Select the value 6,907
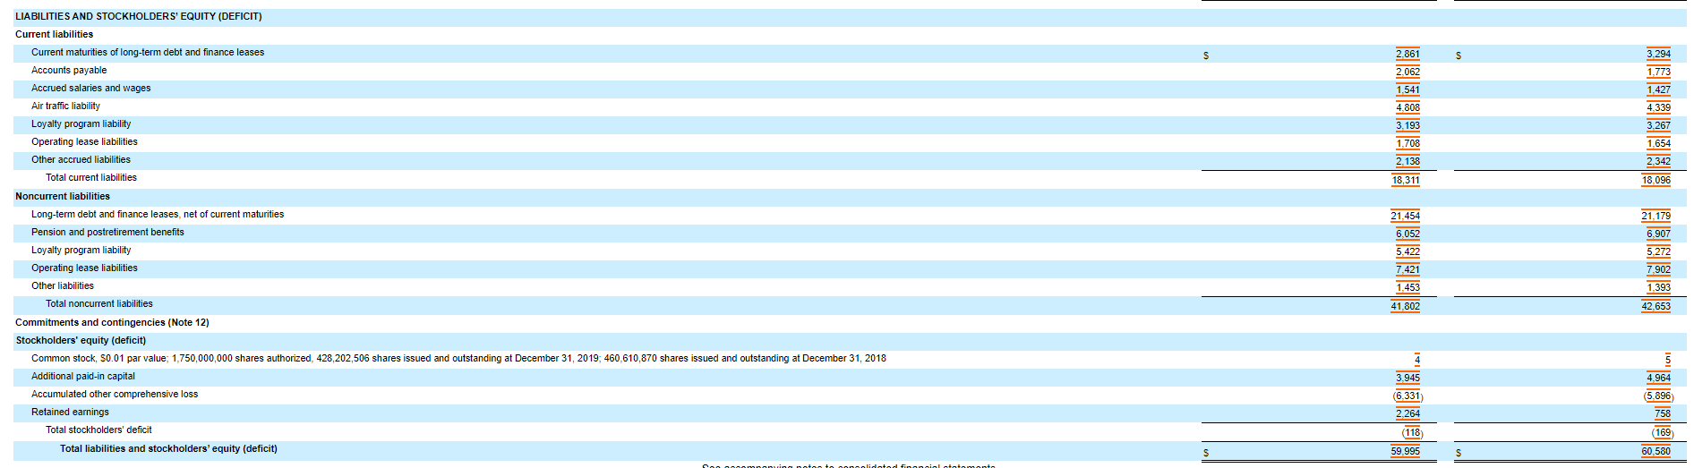Viewport: 1694px width, 468px height. tap(1658, 234)
